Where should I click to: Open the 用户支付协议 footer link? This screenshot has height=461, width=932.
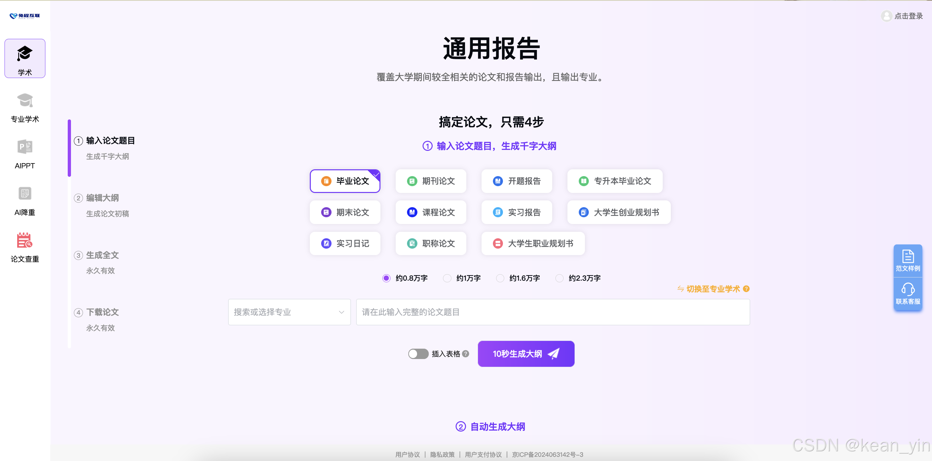pos(483,455)
